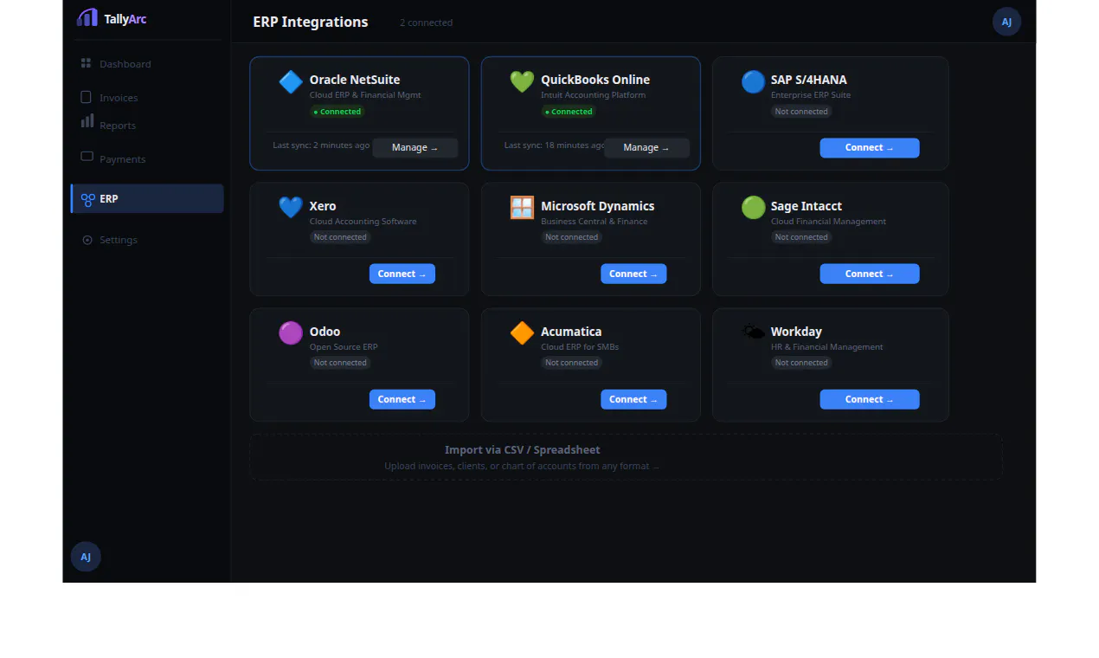Click the Dashboard grid icon in sidebar
Screen dimensions: 1099x658
pos(86,63)
